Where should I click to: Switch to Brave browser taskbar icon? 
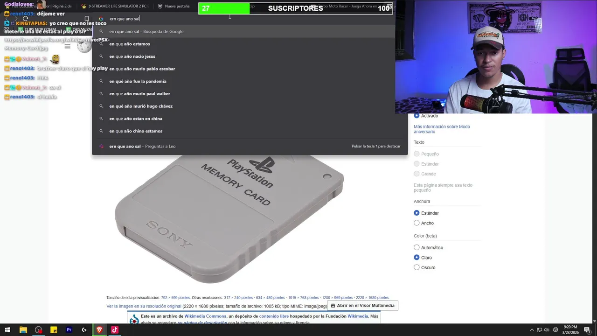[x=99, y=330]
